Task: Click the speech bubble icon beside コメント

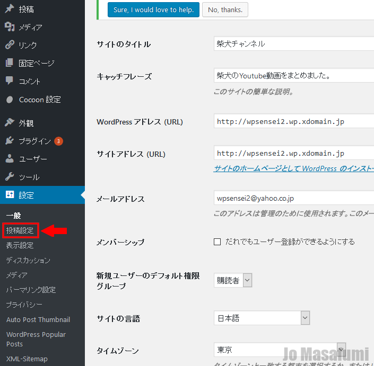Action: [10, 81]
